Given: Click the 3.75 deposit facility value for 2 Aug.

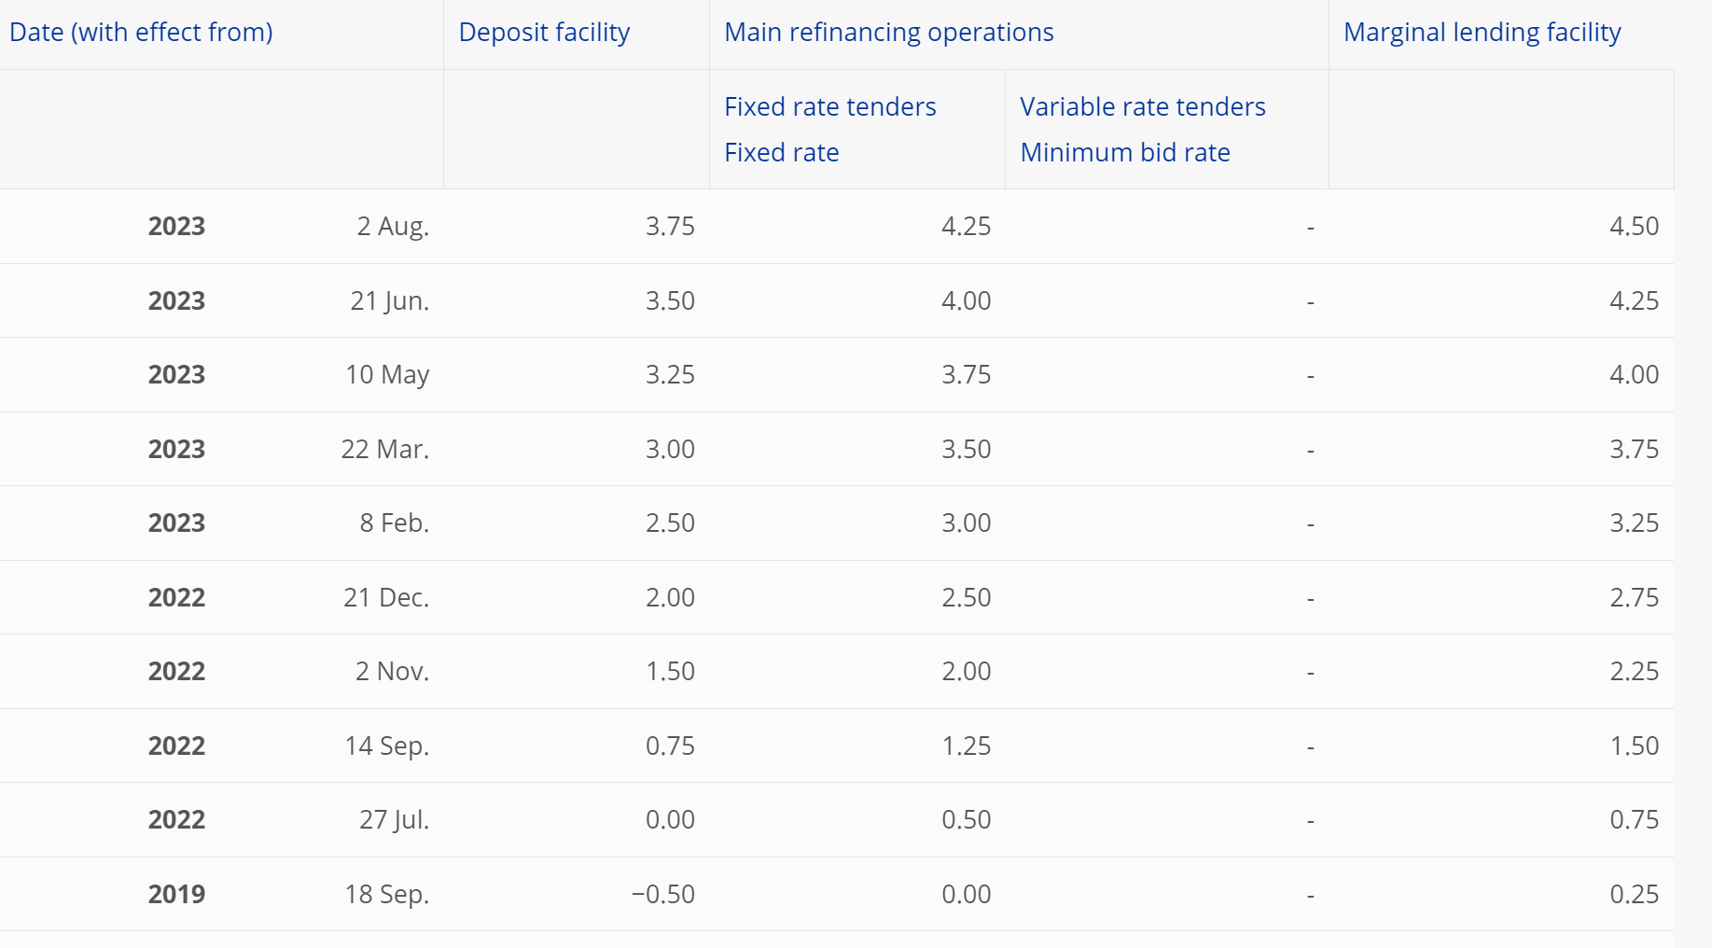Looking at the screenshot, I should pyautogui.click(x=670, y=227).
